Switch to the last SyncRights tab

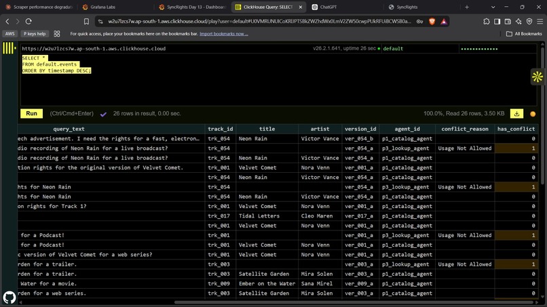(x=421, y=7)
